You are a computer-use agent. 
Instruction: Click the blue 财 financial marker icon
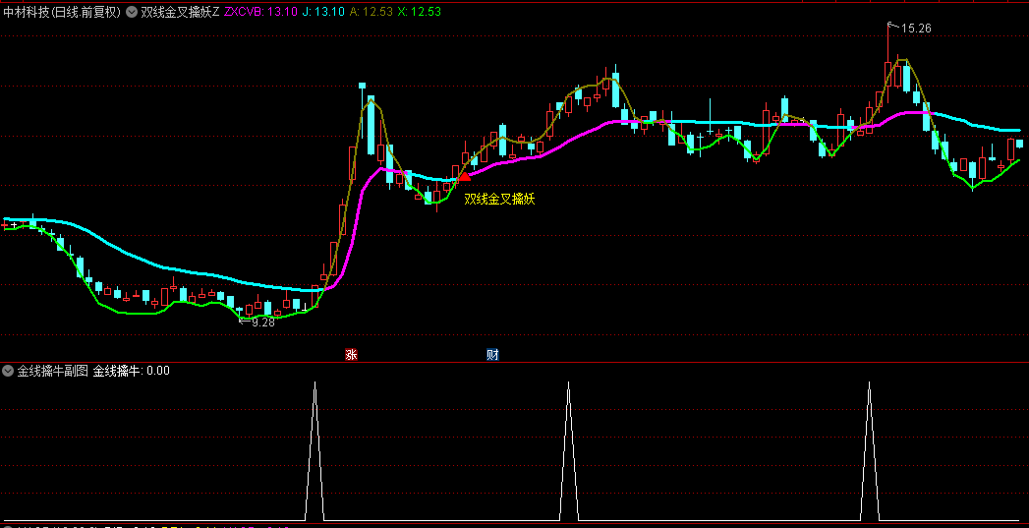coord(492,355)
